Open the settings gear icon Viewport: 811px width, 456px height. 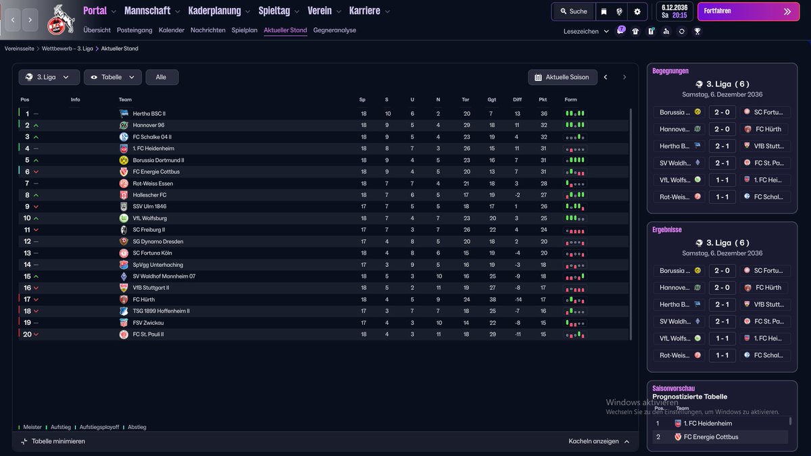click(637, 11)
